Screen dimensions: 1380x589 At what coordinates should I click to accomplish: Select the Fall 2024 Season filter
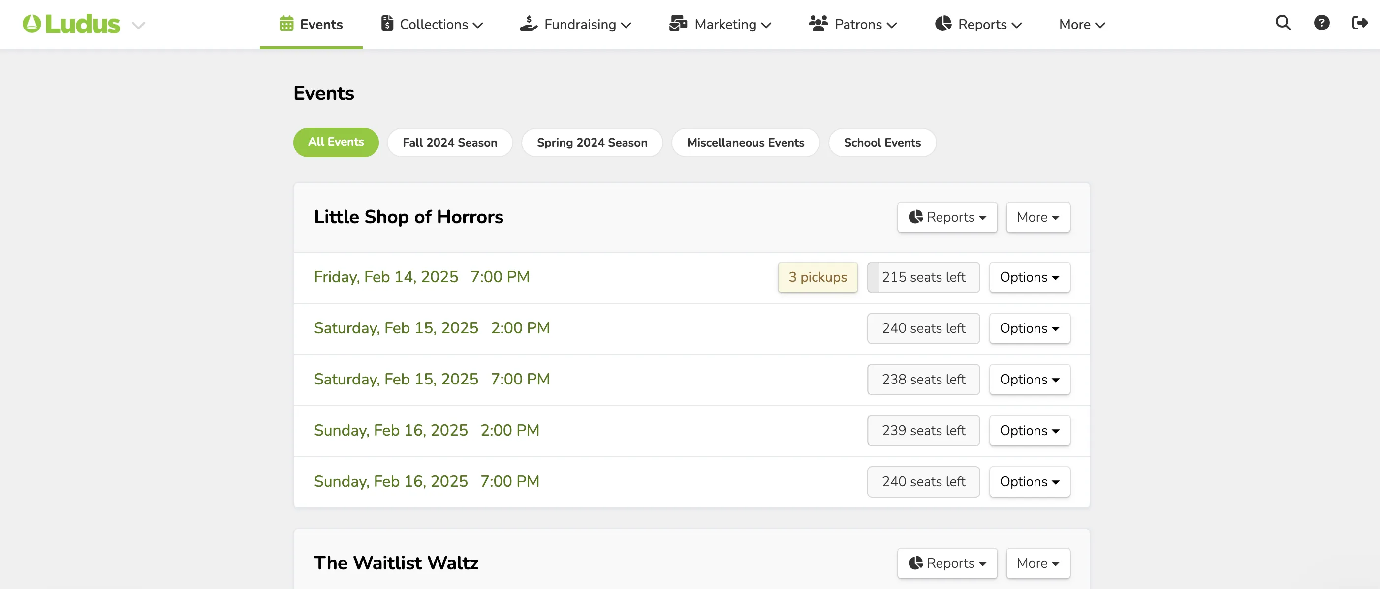450,142
